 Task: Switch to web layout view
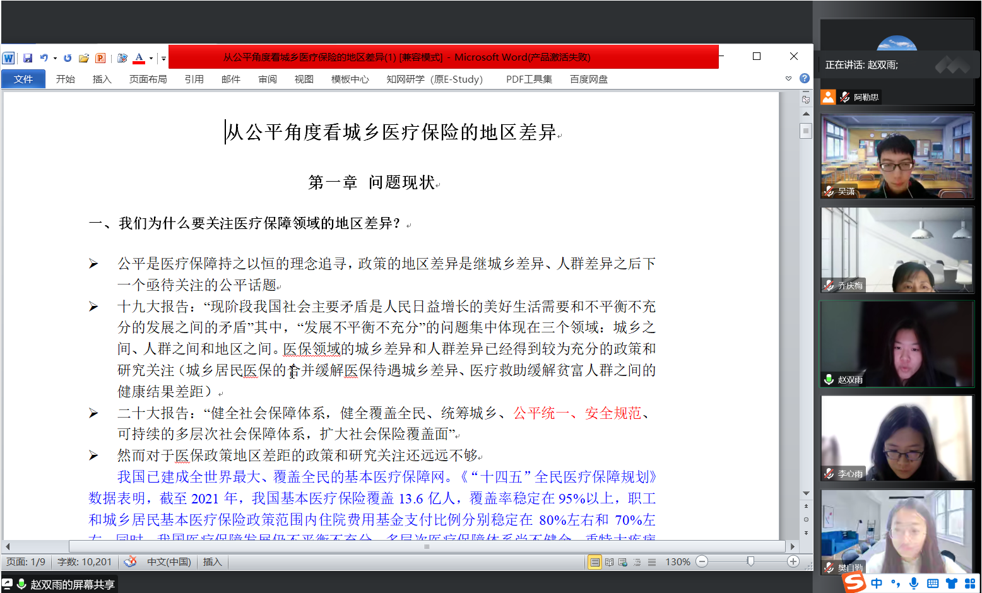623,562
